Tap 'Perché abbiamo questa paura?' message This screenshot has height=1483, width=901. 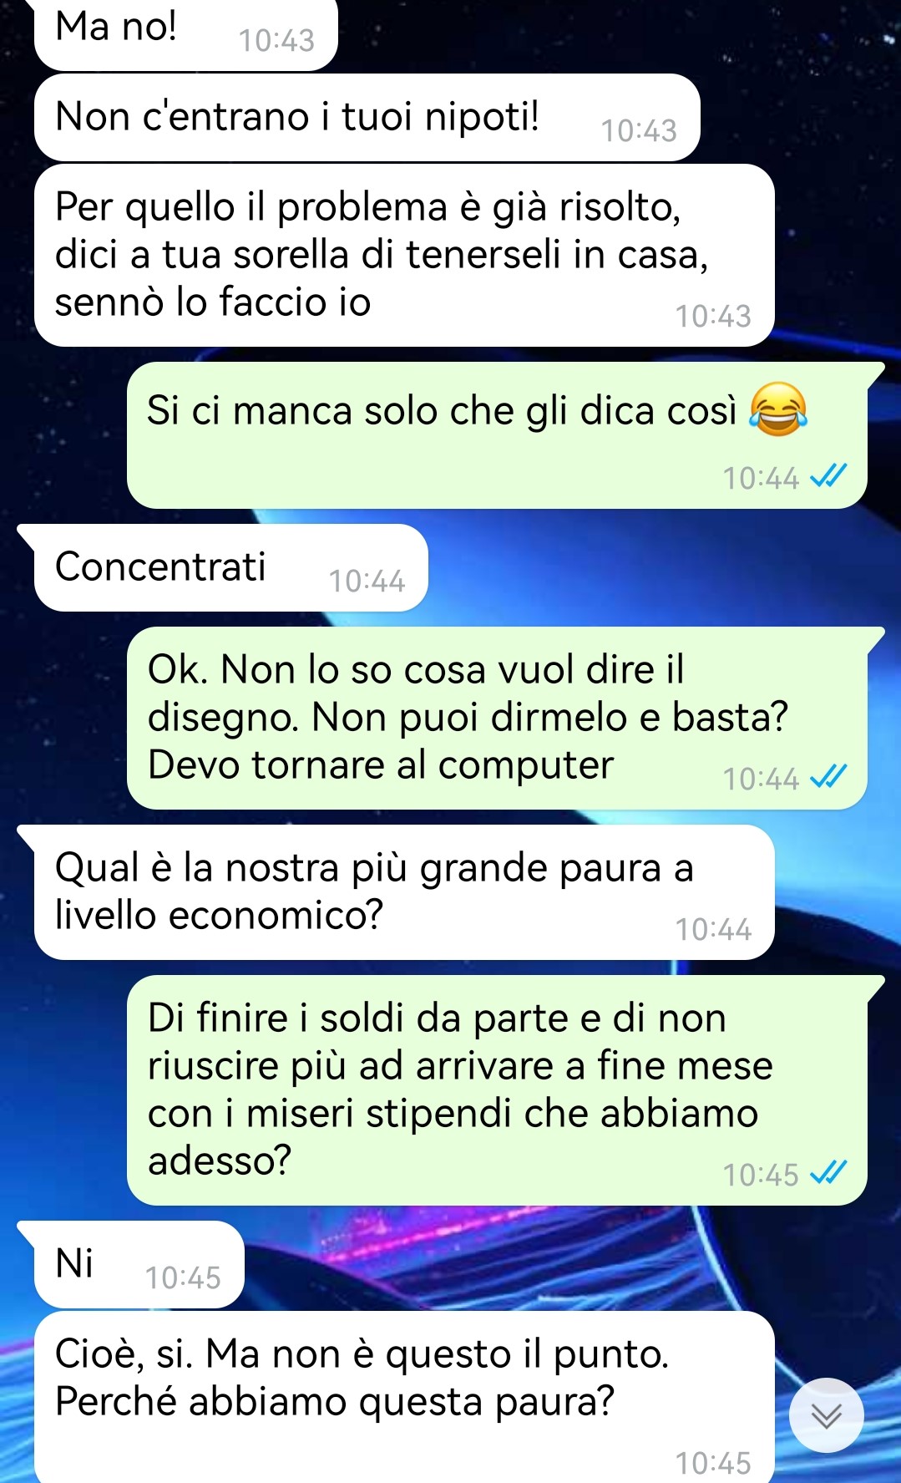[x=404, y=1397]
